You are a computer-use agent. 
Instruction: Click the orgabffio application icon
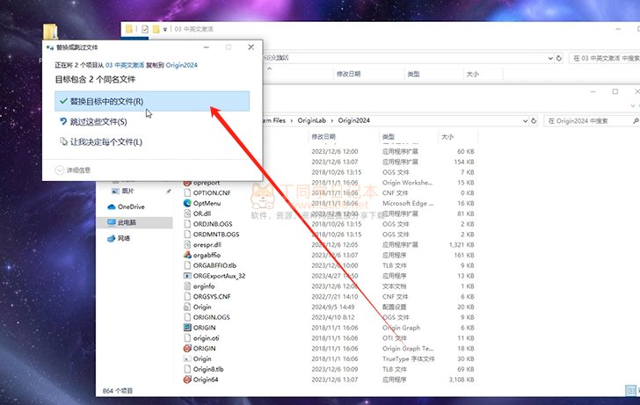[187, 255]
